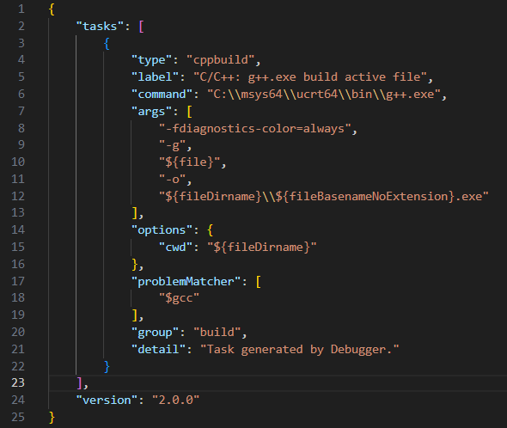
Task: Click the "tasks" key
Action: pyautogui.click(x=100, y=26)
